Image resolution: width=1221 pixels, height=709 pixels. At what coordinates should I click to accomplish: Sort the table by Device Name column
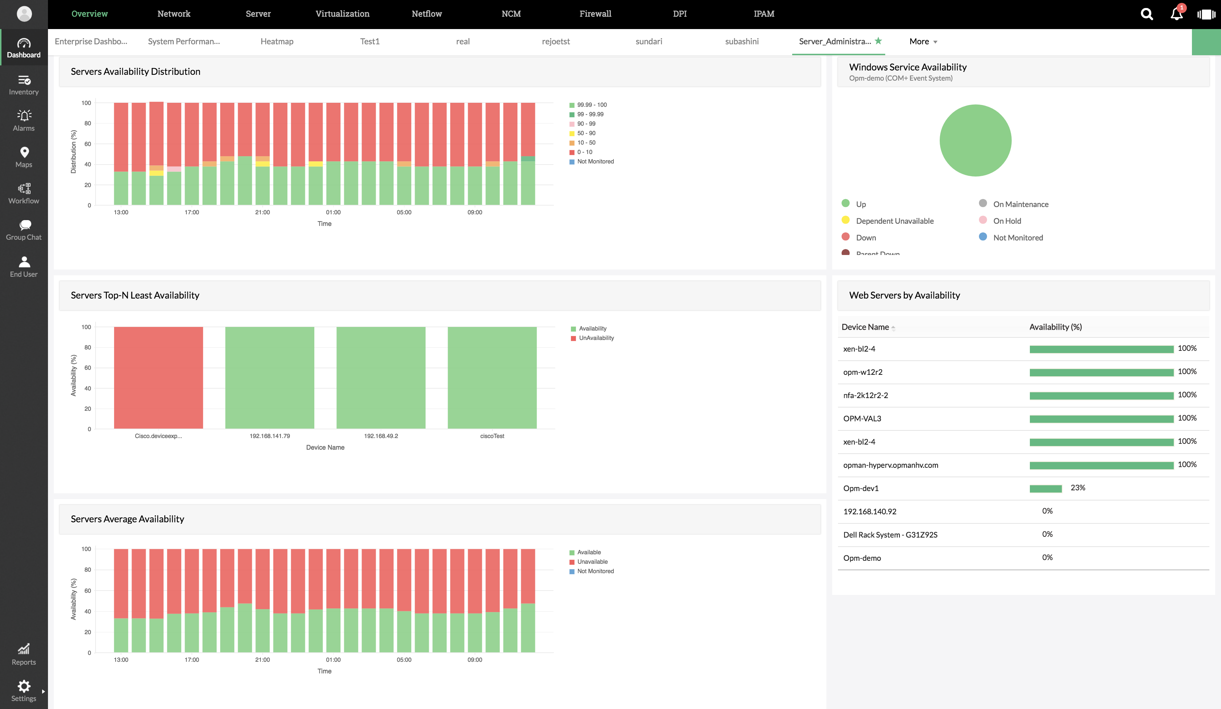(x=865, y=327)
